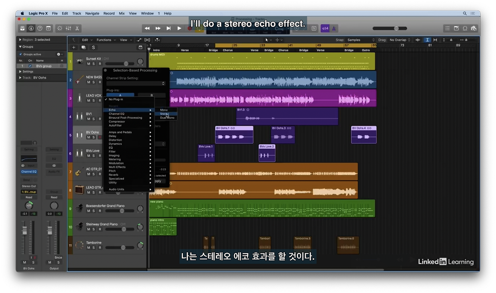
Task: Open macOS Spotlight search icon
Action: tap(465, 13)
